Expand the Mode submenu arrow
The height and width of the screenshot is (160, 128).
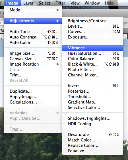point(58,10)
